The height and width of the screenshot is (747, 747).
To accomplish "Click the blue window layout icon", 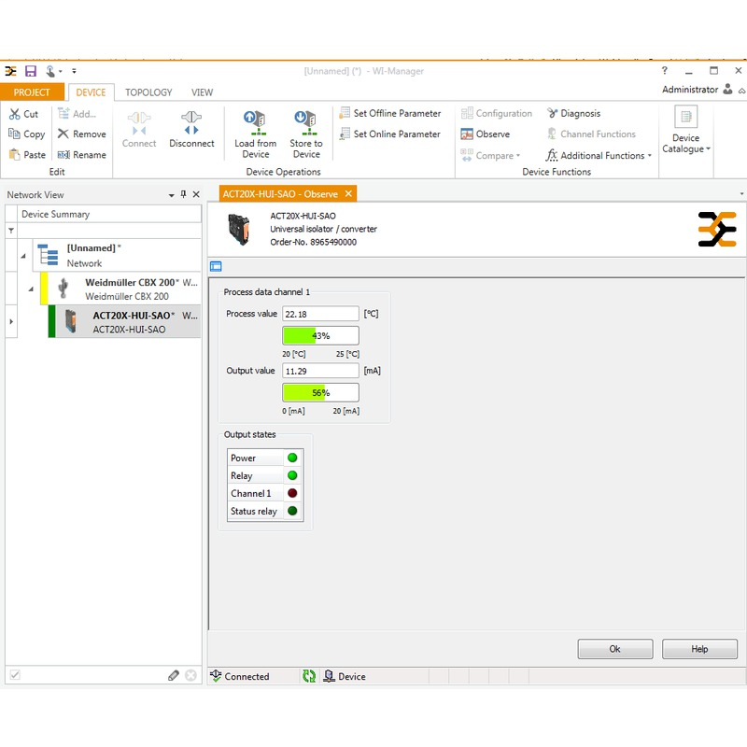I will pyautogui.click(x=216, y=266).
